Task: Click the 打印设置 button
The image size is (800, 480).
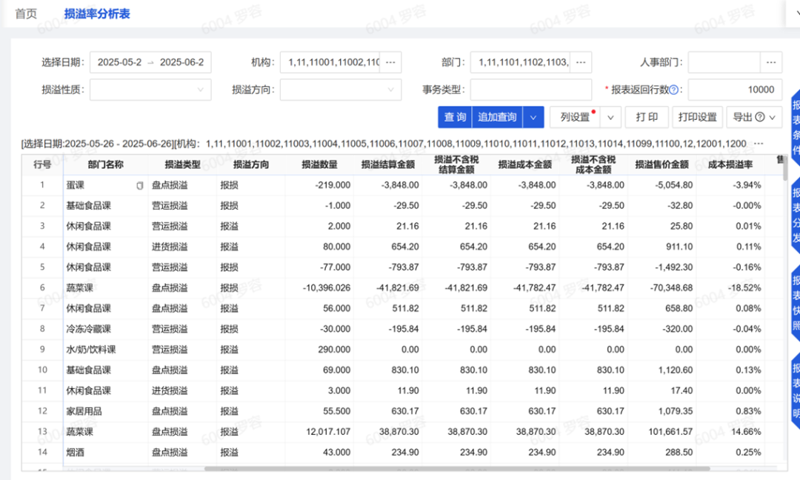Action: pyautogui.click(x=697, y=117)
